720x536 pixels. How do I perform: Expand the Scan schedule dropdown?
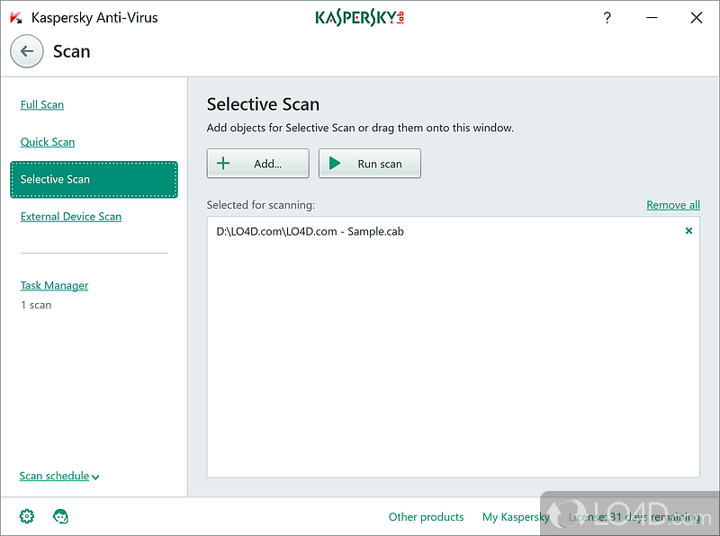coord(59,476)
